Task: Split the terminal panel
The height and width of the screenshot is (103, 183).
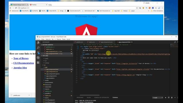Action: (169, 98)
